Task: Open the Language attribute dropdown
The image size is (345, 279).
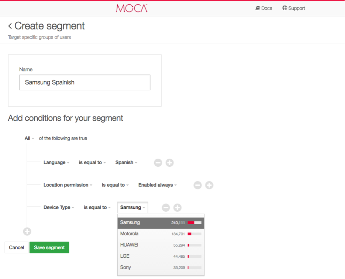Action: 56,162
